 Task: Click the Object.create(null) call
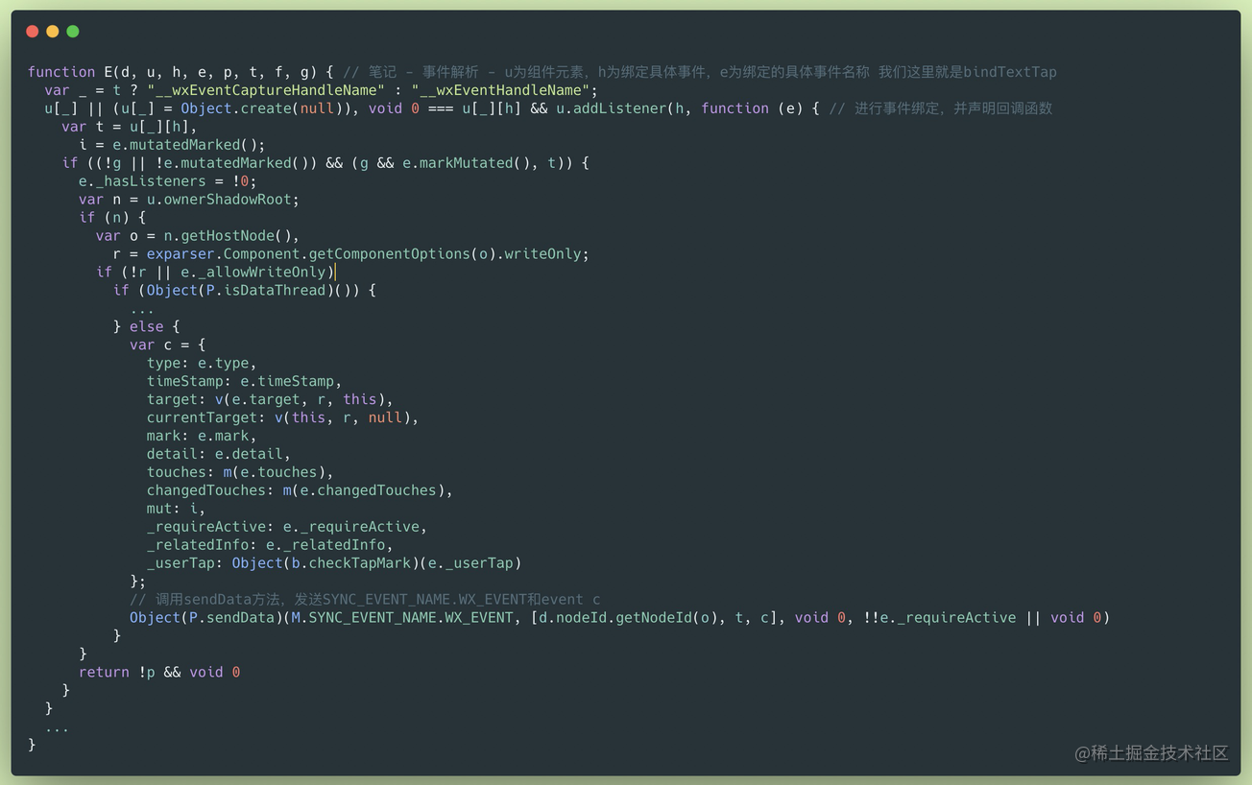tap(257, 108)
